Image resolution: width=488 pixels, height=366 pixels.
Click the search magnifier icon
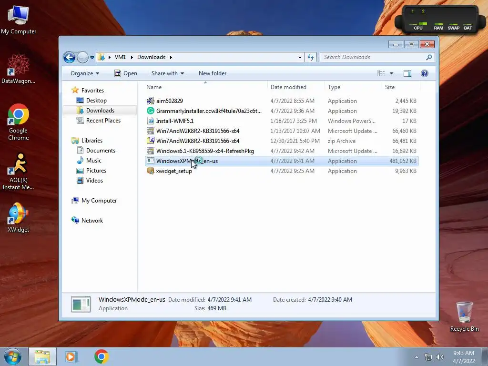(x=429, y=57)
